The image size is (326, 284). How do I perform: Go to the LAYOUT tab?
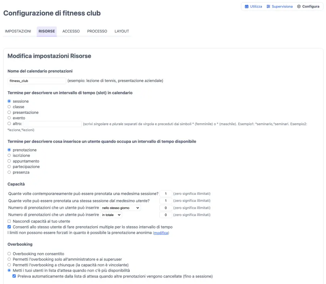[x=122, y=31]
